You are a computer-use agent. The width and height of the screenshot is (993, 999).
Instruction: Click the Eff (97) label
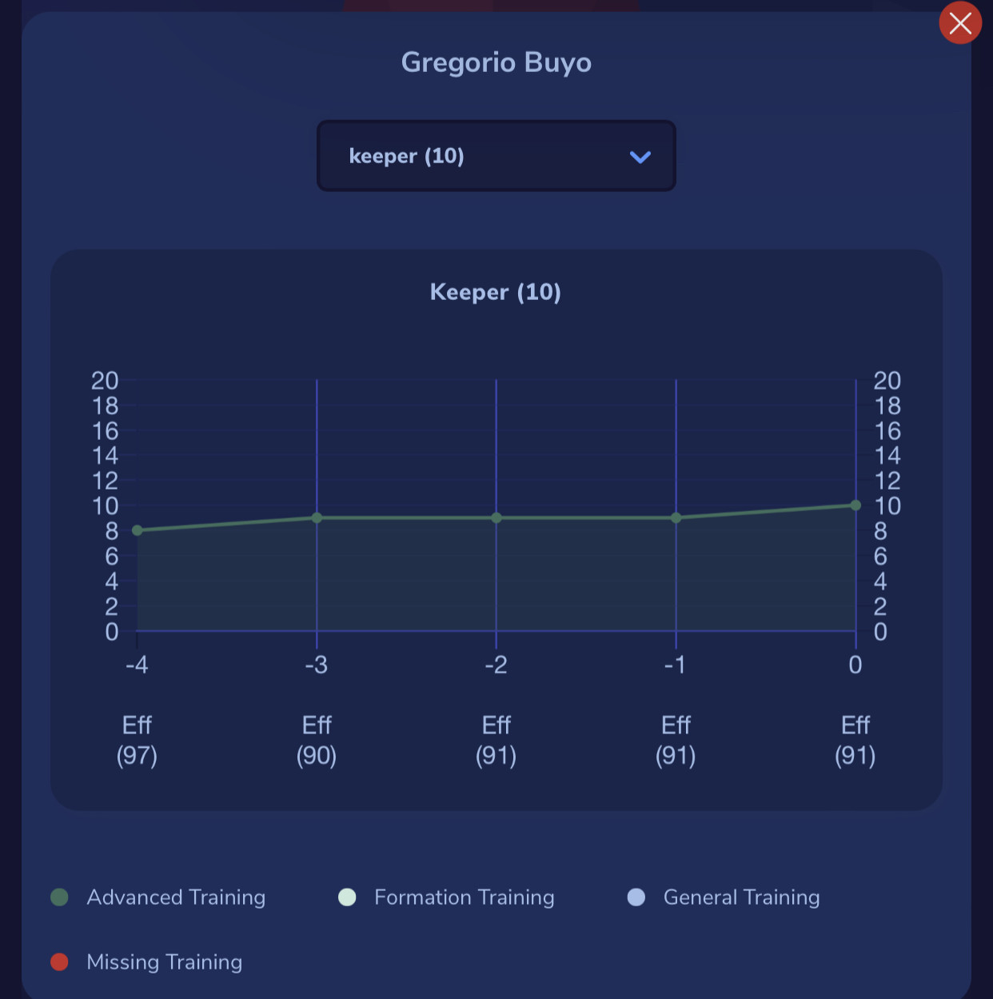(137, 741)
